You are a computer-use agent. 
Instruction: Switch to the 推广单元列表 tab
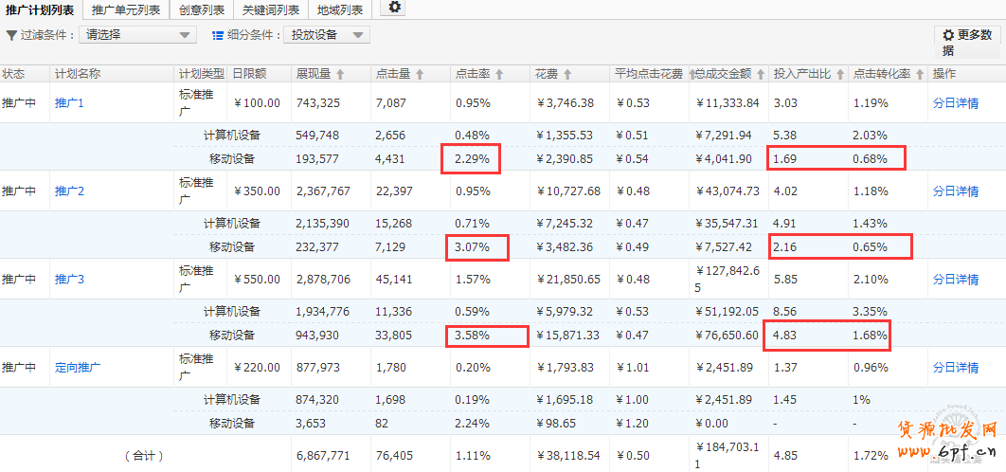pos(126,9)
